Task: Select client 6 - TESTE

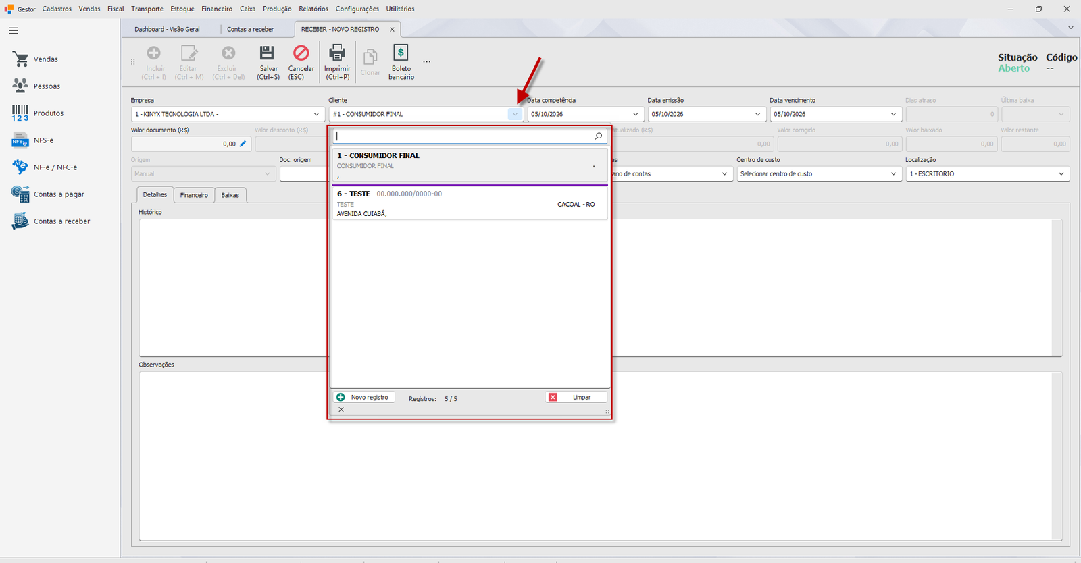Action: (x=470, y=203)
